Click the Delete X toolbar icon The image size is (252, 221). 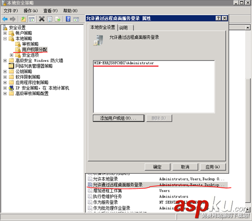[x=42, y=19]
